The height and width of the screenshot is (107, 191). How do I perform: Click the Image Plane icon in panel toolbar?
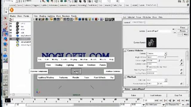pyautogui.click(x=47, y=19)
